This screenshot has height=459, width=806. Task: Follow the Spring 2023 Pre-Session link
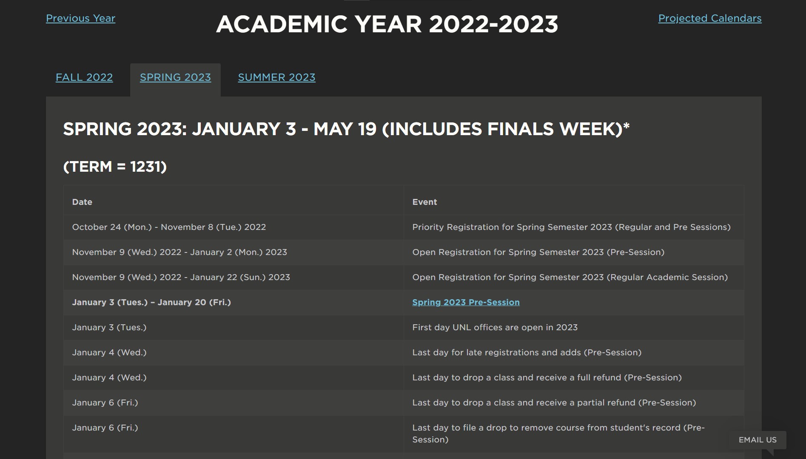tap(465, 302)
